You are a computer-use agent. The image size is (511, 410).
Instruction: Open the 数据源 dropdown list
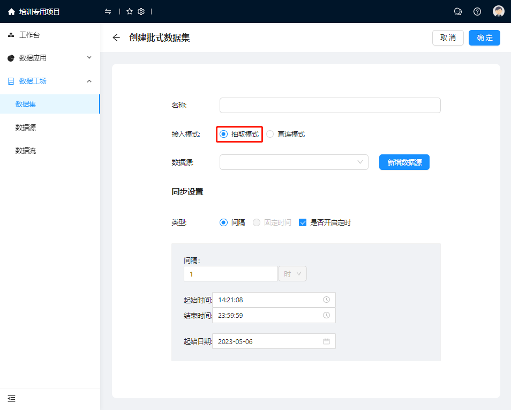point(294,162)
